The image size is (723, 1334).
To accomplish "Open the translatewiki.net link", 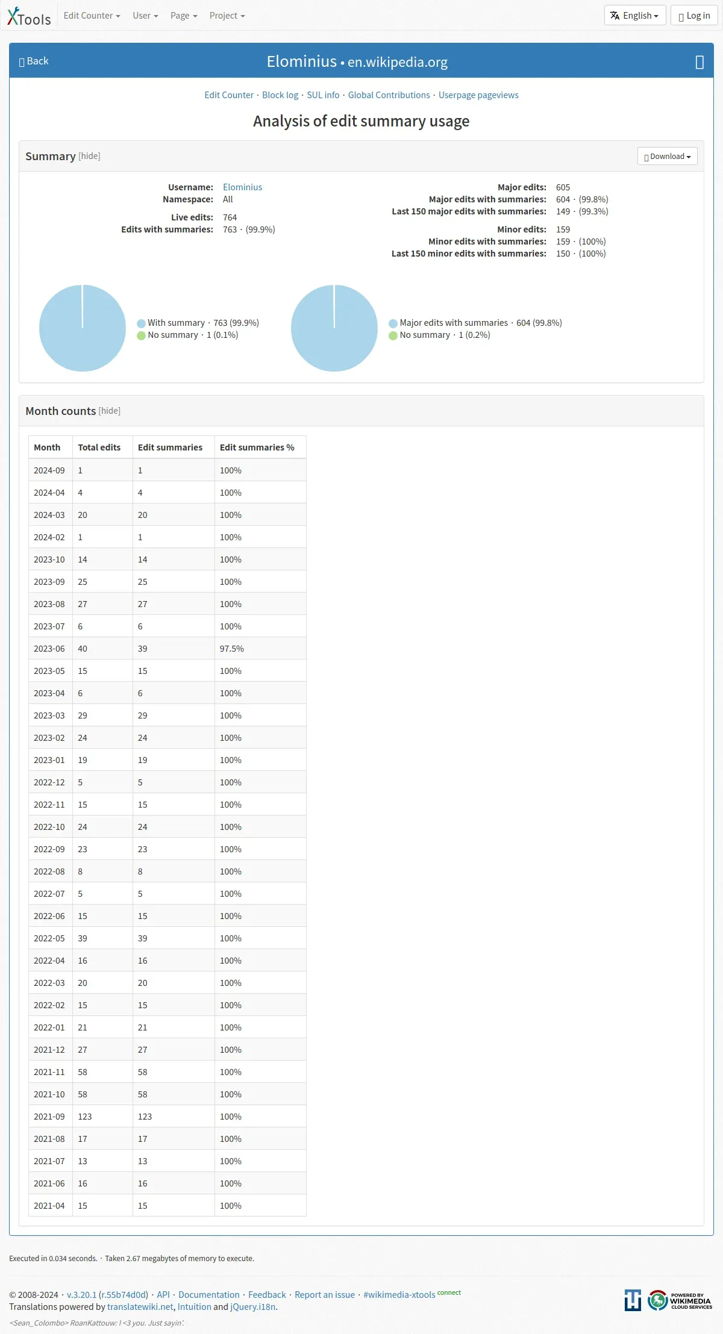I will pos(140,1307).
